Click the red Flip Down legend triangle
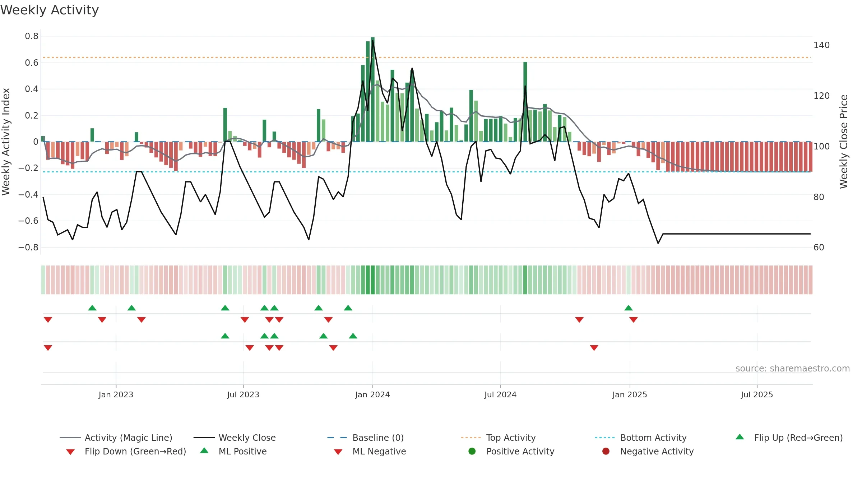Screen dimensions: 862x485 [70, 452]
